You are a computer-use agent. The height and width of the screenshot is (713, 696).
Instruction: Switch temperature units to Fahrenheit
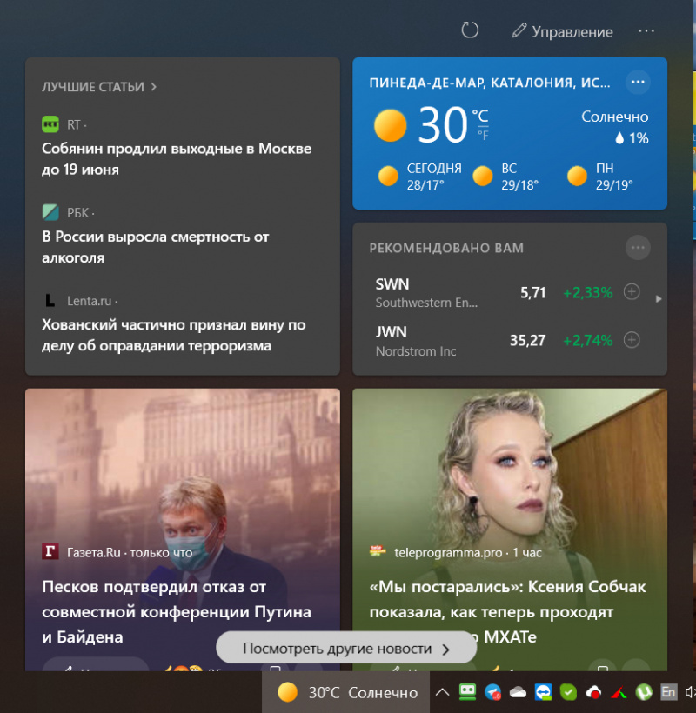[x=482, y=135]
